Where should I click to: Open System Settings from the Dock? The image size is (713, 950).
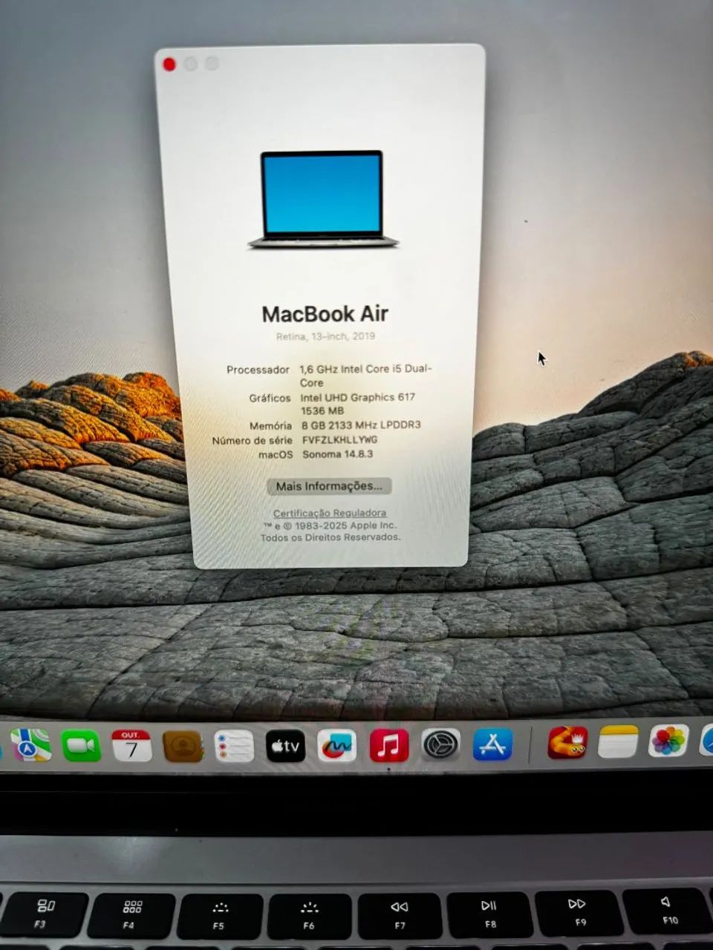[x=441, y=744]
